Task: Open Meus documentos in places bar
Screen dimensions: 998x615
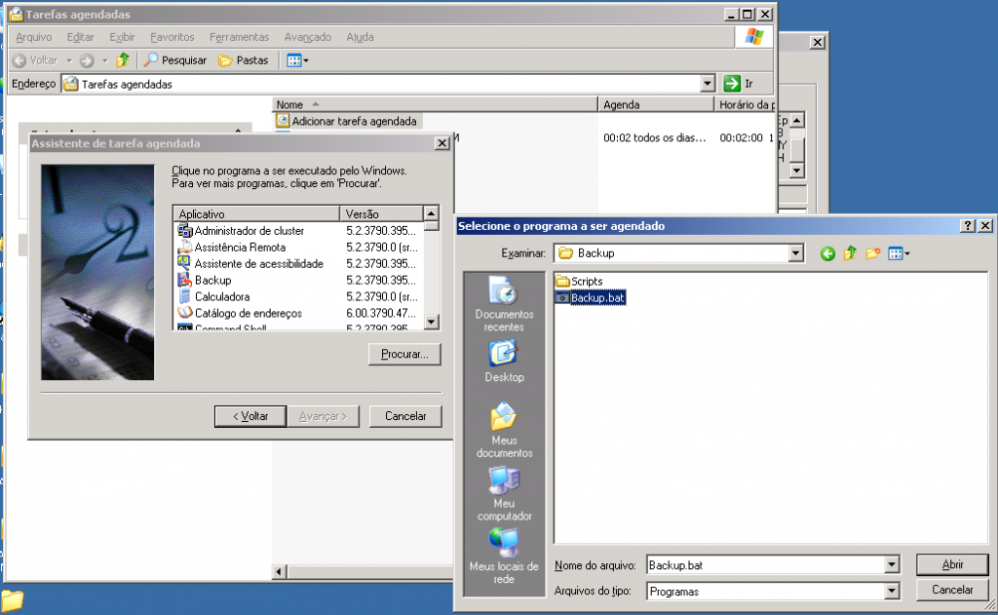Action: click(504, 430)
